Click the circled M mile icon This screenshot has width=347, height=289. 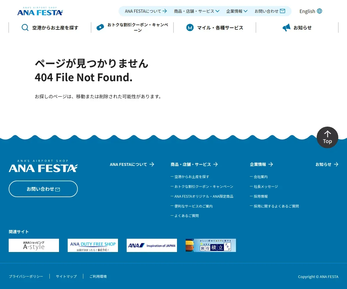(x=190, y=27)
